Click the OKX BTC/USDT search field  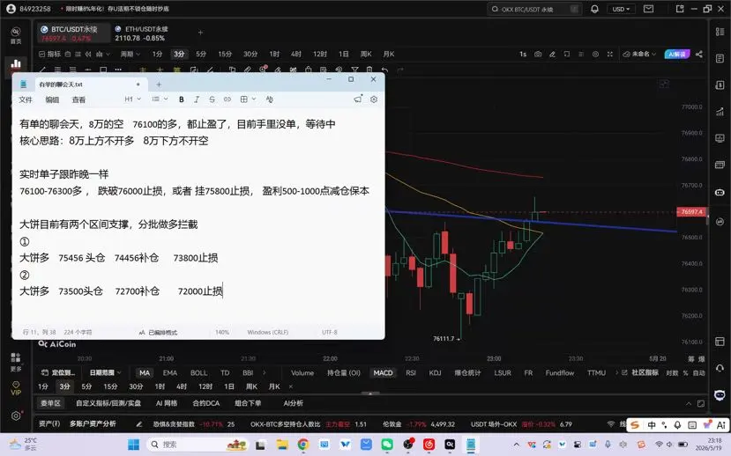(x=533, y=9)
